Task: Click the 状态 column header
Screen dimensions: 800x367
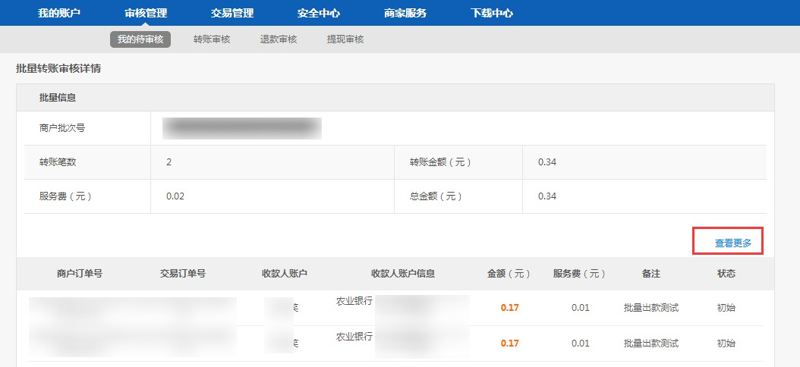Action: point(726,274)
